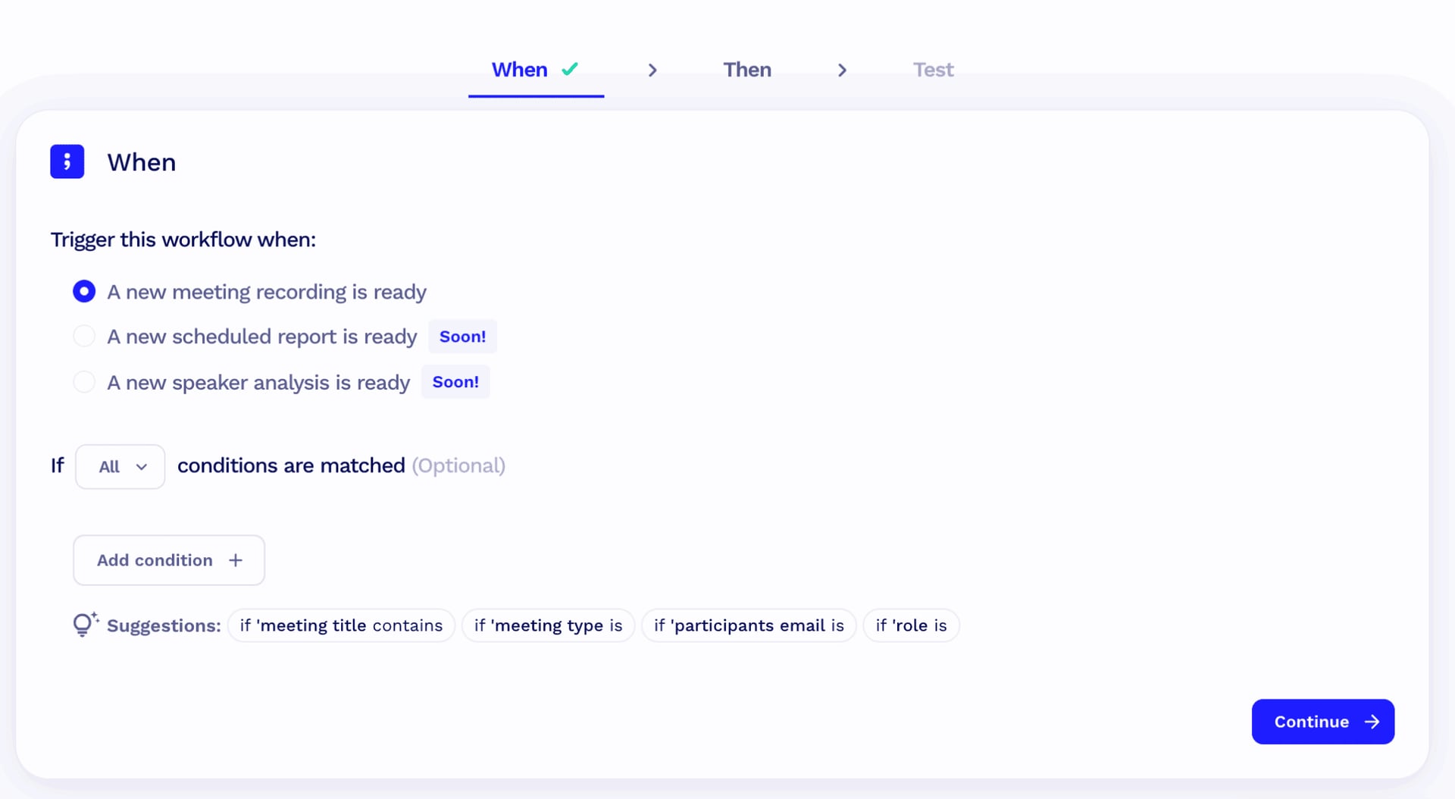
Task: Choose suggestion if 'meeting type is
Action: click(x=548, y=625)
